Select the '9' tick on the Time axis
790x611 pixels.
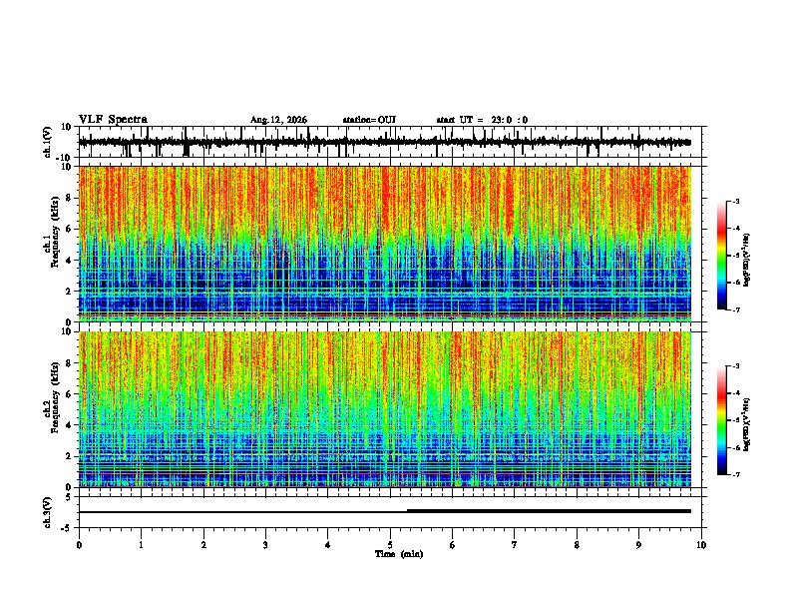pyautogui.click(x=638, y=545)
